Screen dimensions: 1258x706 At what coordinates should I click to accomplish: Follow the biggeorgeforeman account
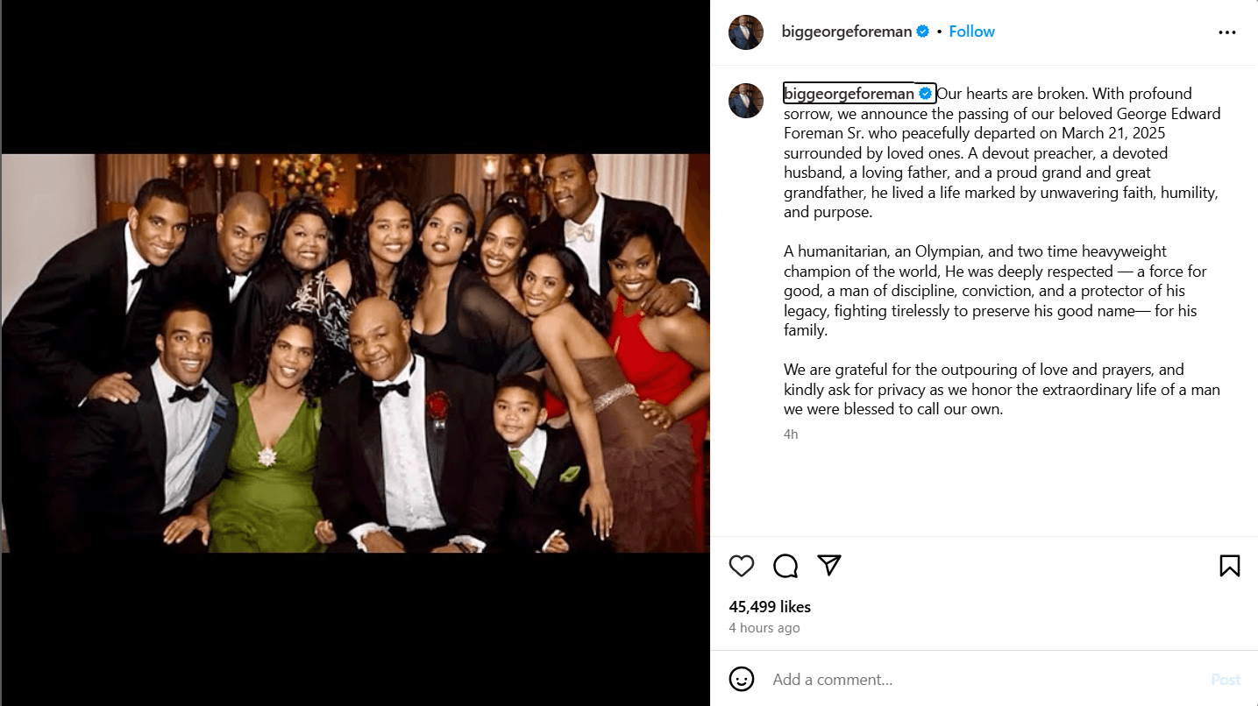pos(971,32)
